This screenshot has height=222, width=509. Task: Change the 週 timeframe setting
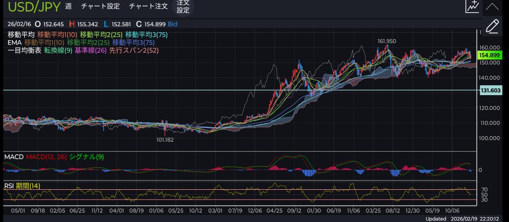click(x=68, y=7)
